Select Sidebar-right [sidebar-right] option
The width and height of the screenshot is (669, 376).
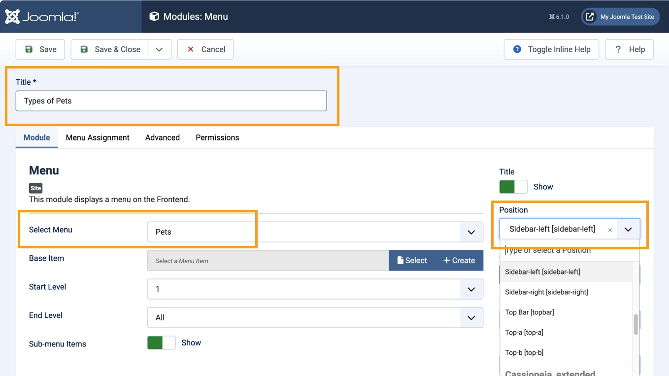coord(566,292)
